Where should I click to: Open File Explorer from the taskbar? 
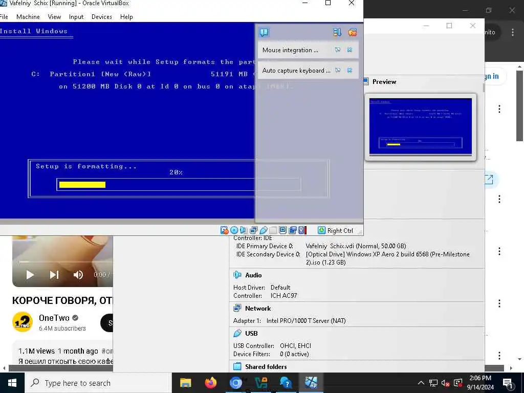pyautogui.click(x=185, y=383)
